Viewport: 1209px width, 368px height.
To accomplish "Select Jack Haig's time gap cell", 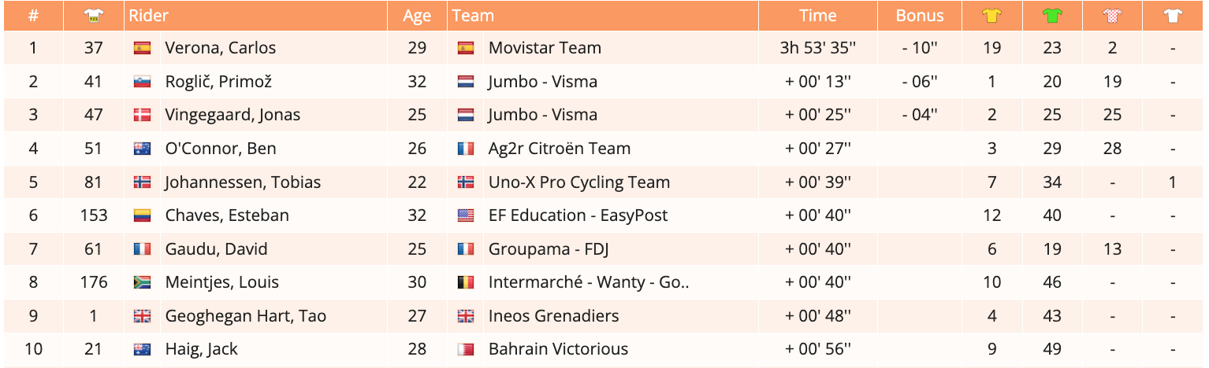I will (818, 349).
